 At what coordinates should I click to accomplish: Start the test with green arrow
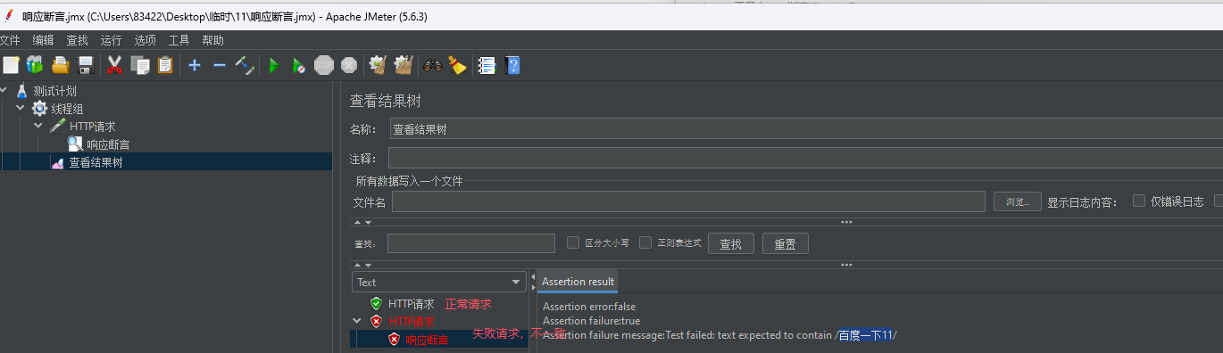coord(274,65)
